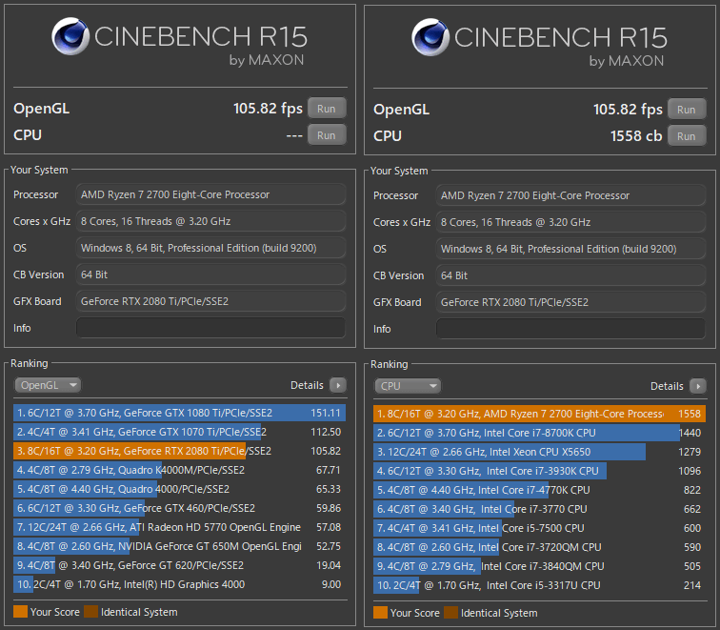Select Intel Core i7-3770 ranking entry
The height and width of the screenshot is (630, 720).
(540, 509)
